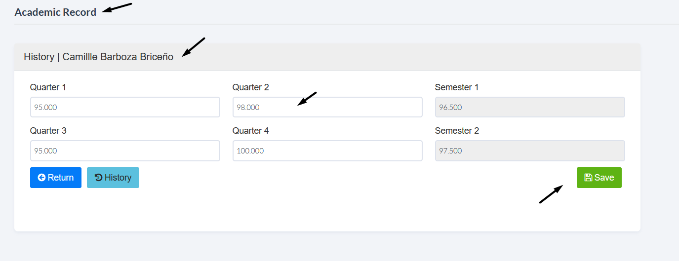Focus the Quarter 1 grade field
This screenshot has width=679, height=261.
(x=125, y=107)
